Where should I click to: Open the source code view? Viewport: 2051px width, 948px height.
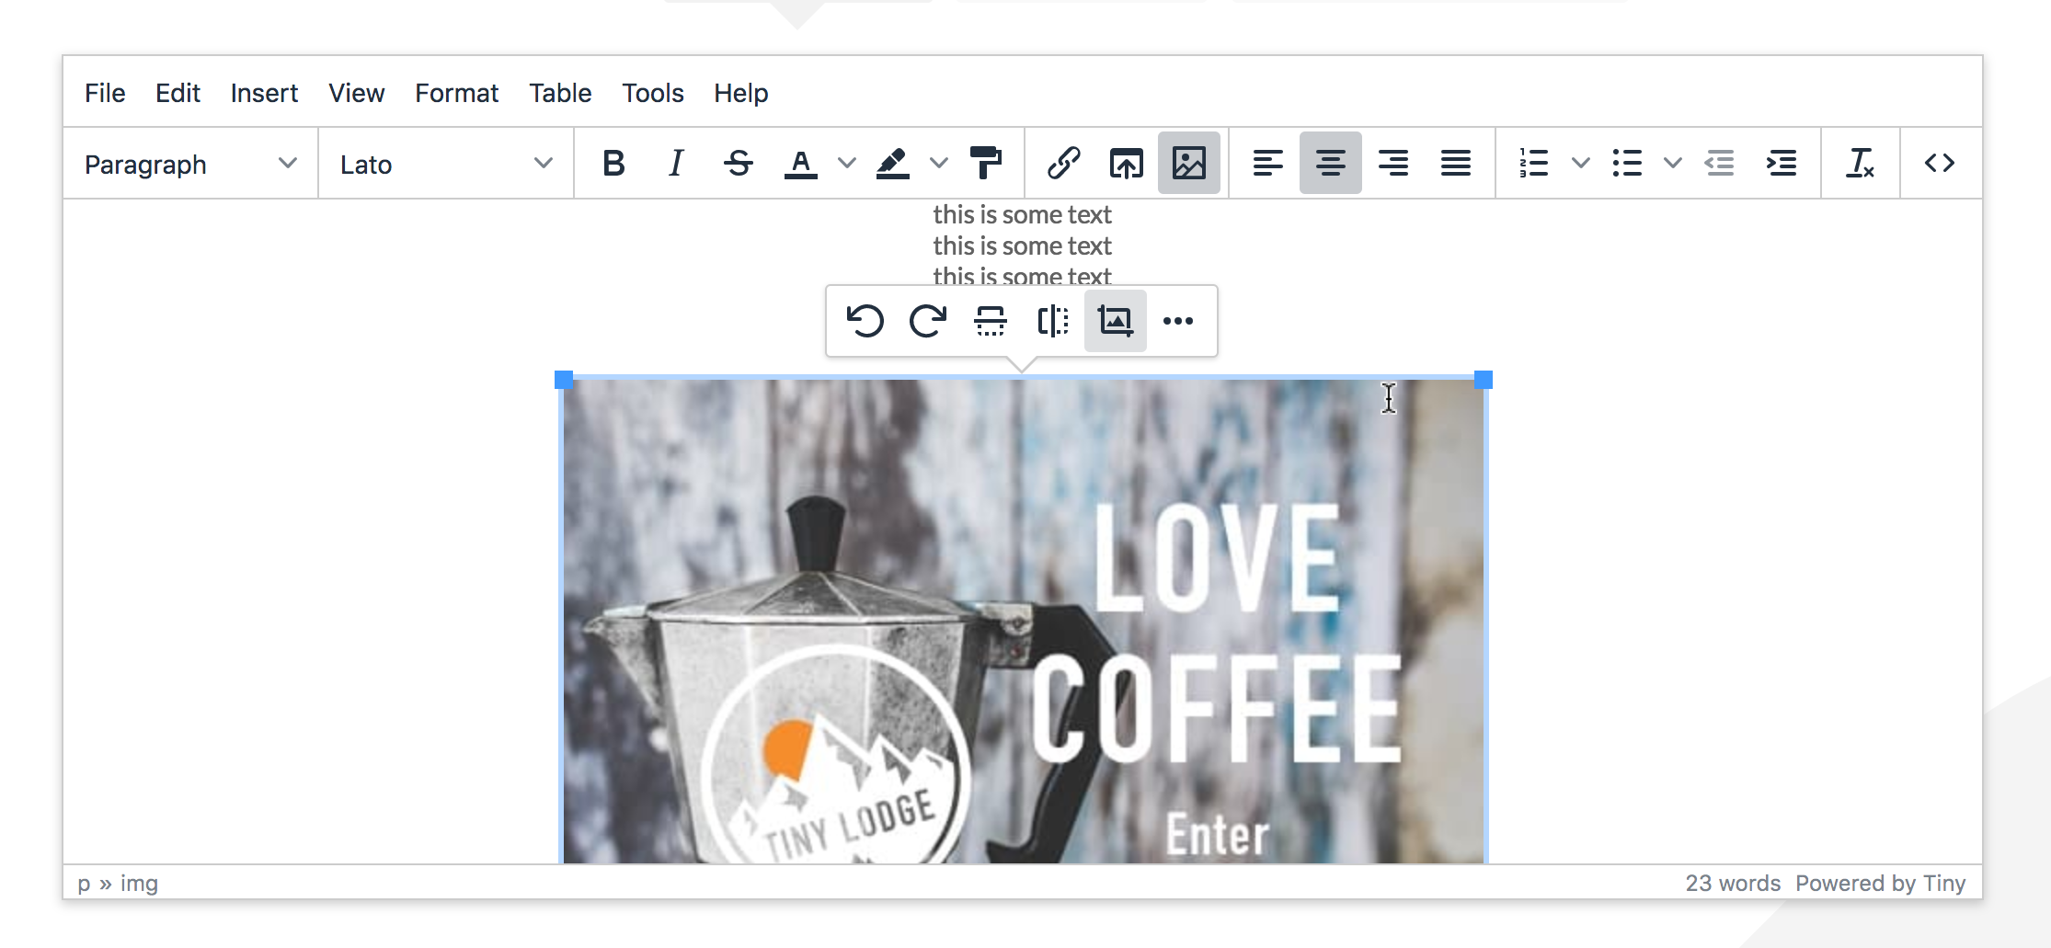tap(1940, 164)
